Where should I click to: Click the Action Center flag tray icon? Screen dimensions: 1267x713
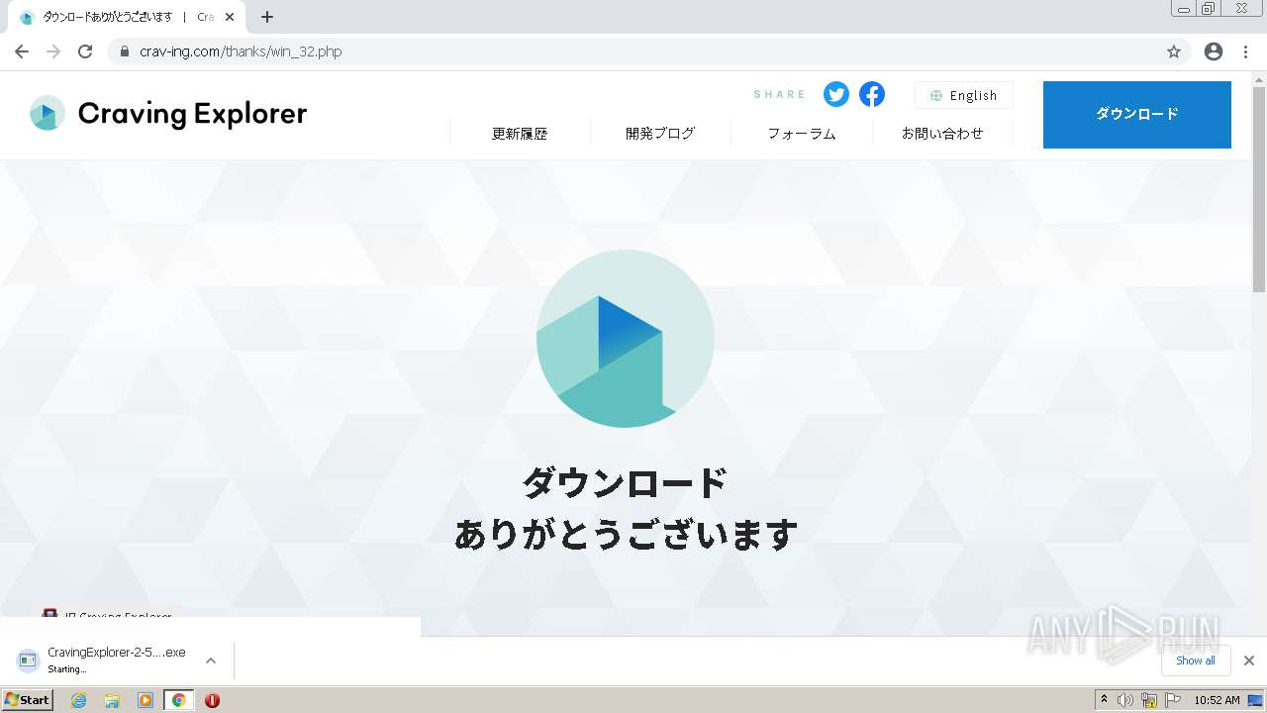tap(1173, 700)
